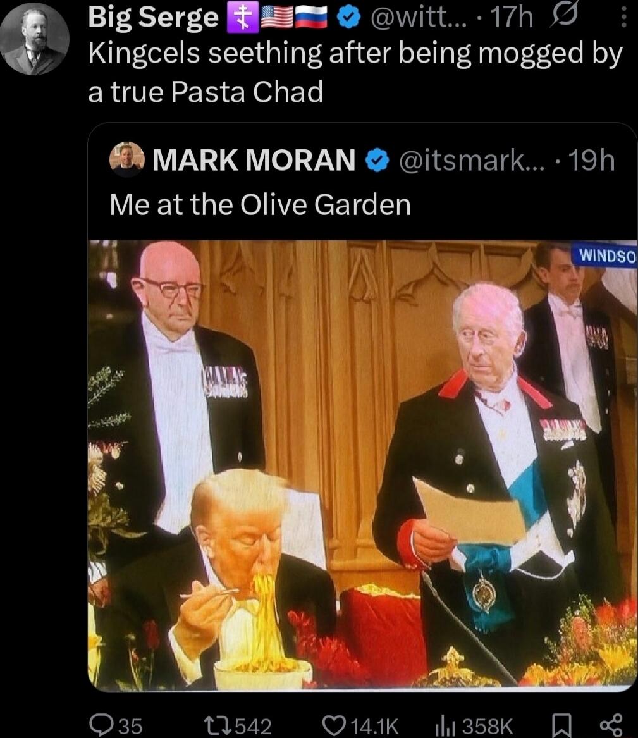Click the Grok slashed-circle icon

click(563, 17)
